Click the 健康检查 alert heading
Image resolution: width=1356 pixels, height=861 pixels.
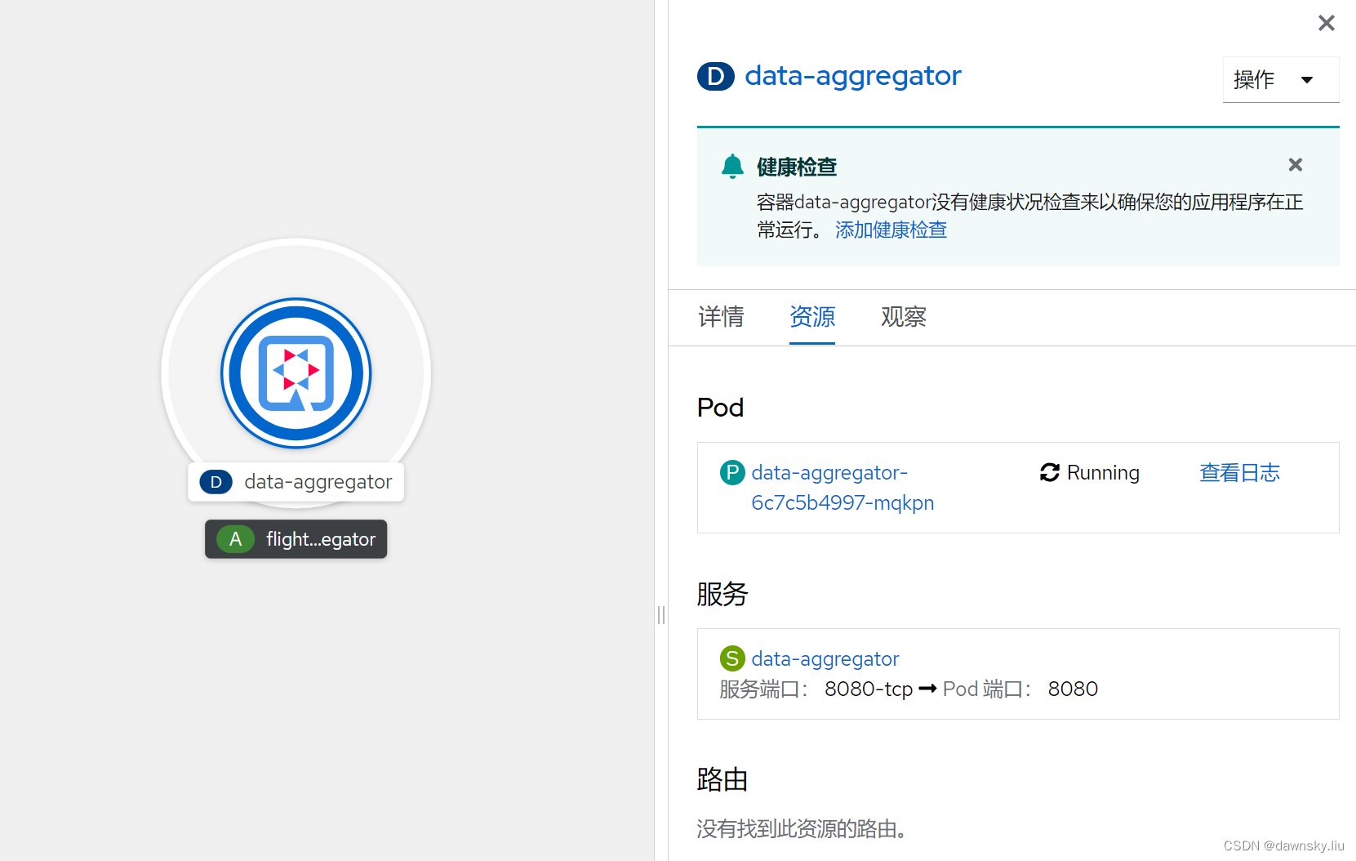click(x=797, y=167)
